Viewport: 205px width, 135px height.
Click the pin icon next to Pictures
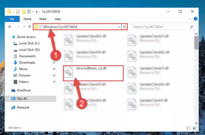[x=54, y=75]
